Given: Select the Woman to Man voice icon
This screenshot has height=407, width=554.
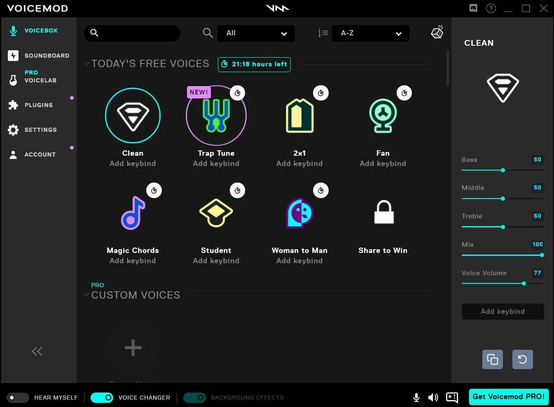Looking at the screenshot, I should [x=299, y=213].
